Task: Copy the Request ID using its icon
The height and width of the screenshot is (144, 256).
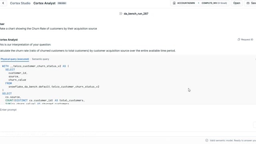Action: point(239,40)
